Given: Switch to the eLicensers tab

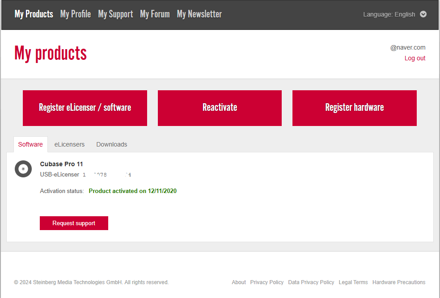Looking at the screenshot, I should [x=69, y=144].
